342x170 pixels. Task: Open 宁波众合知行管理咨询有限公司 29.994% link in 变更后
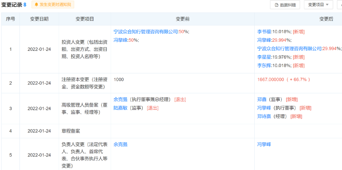click(289, 49)
